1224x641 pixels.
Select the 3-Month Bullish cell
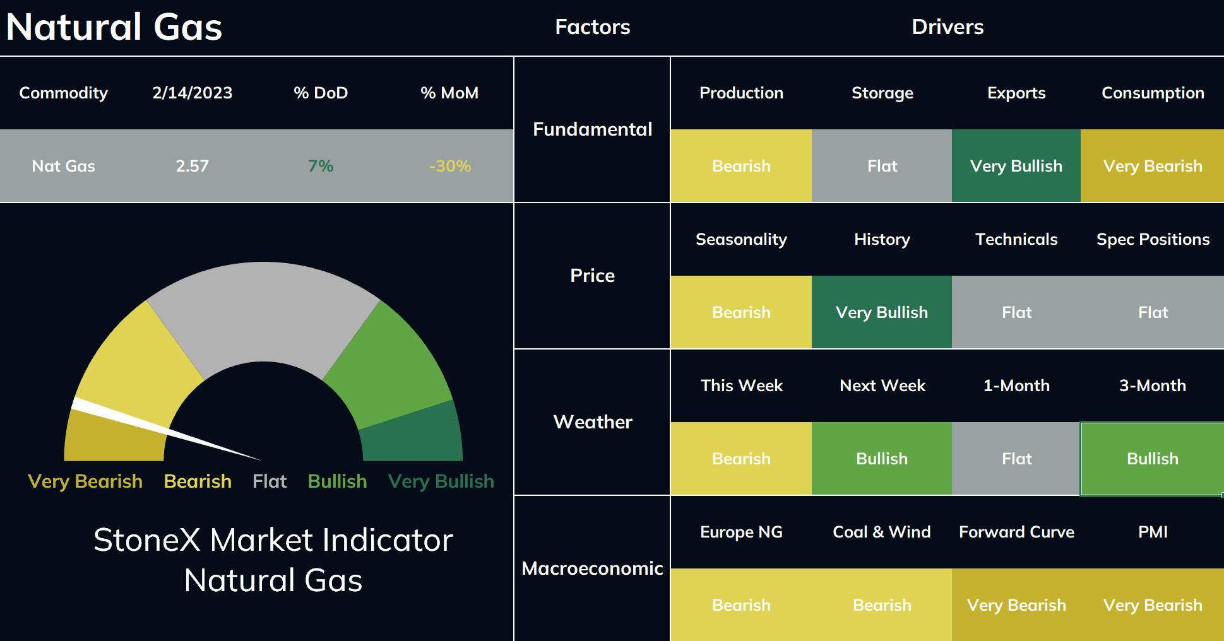1152,459
